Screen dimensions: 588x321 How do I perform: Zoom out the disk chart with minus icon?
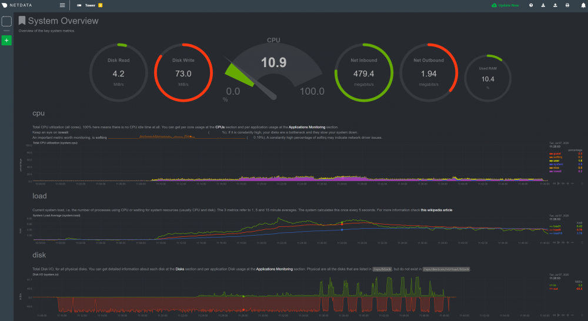point(572,315)
